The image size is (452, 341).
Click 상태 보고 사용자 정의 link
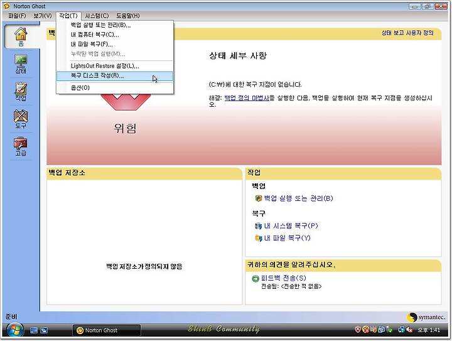407,33
